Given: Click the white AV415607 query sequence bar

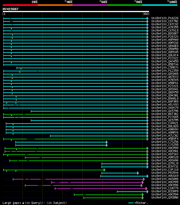Looking at the screenshot, I should click(x=76, y=12).
